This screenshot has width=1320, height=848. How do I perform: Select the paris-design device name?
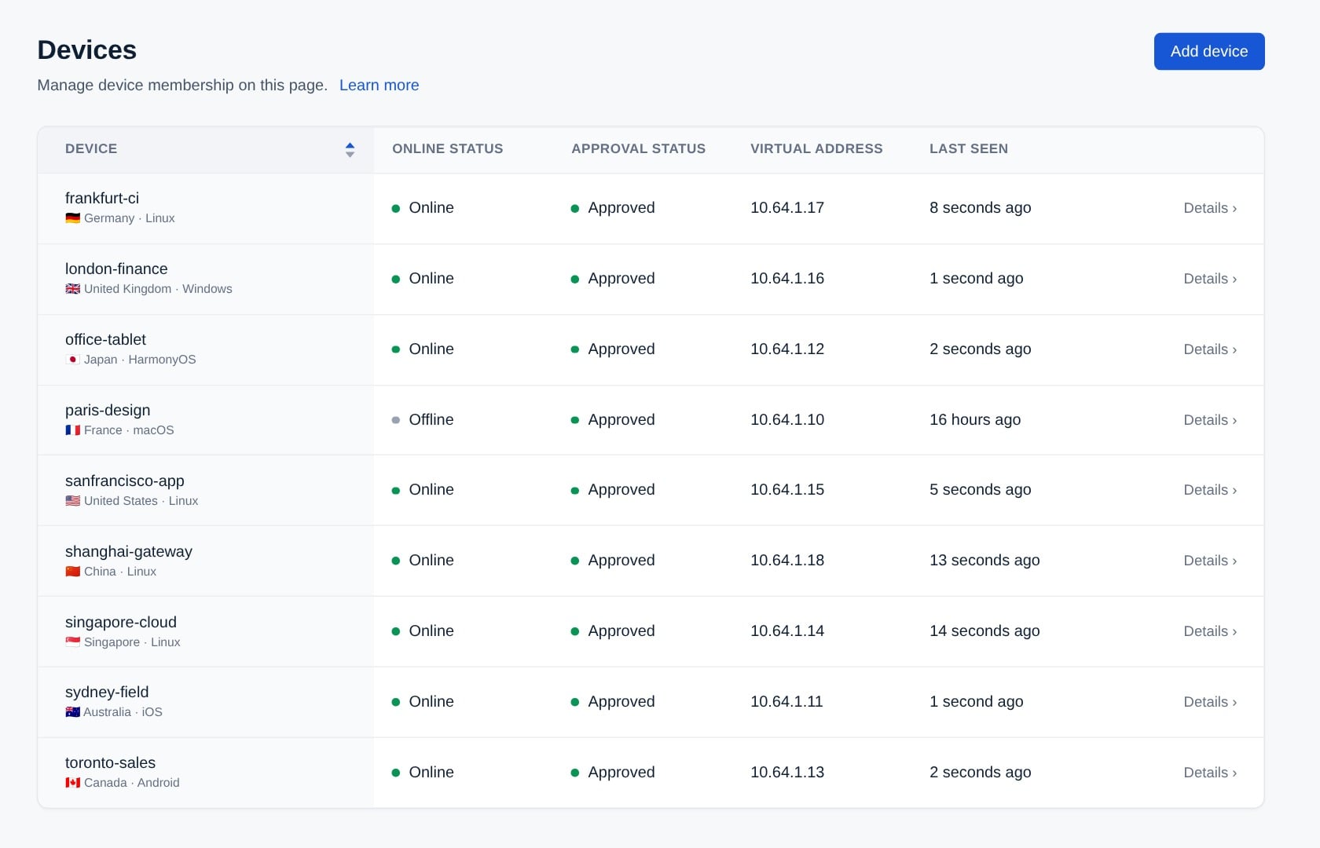pyautogui.click(x=108, y=410)
